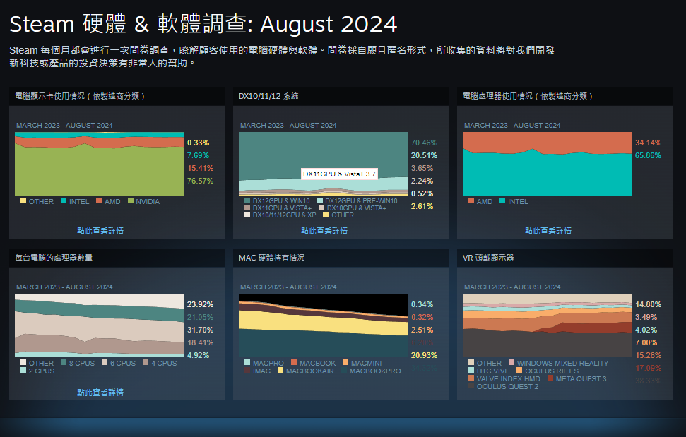This screenshot has width=686, height=437.
Task: Click the META QUEST 3 legend swatch
Action: [x=550, y=378]
